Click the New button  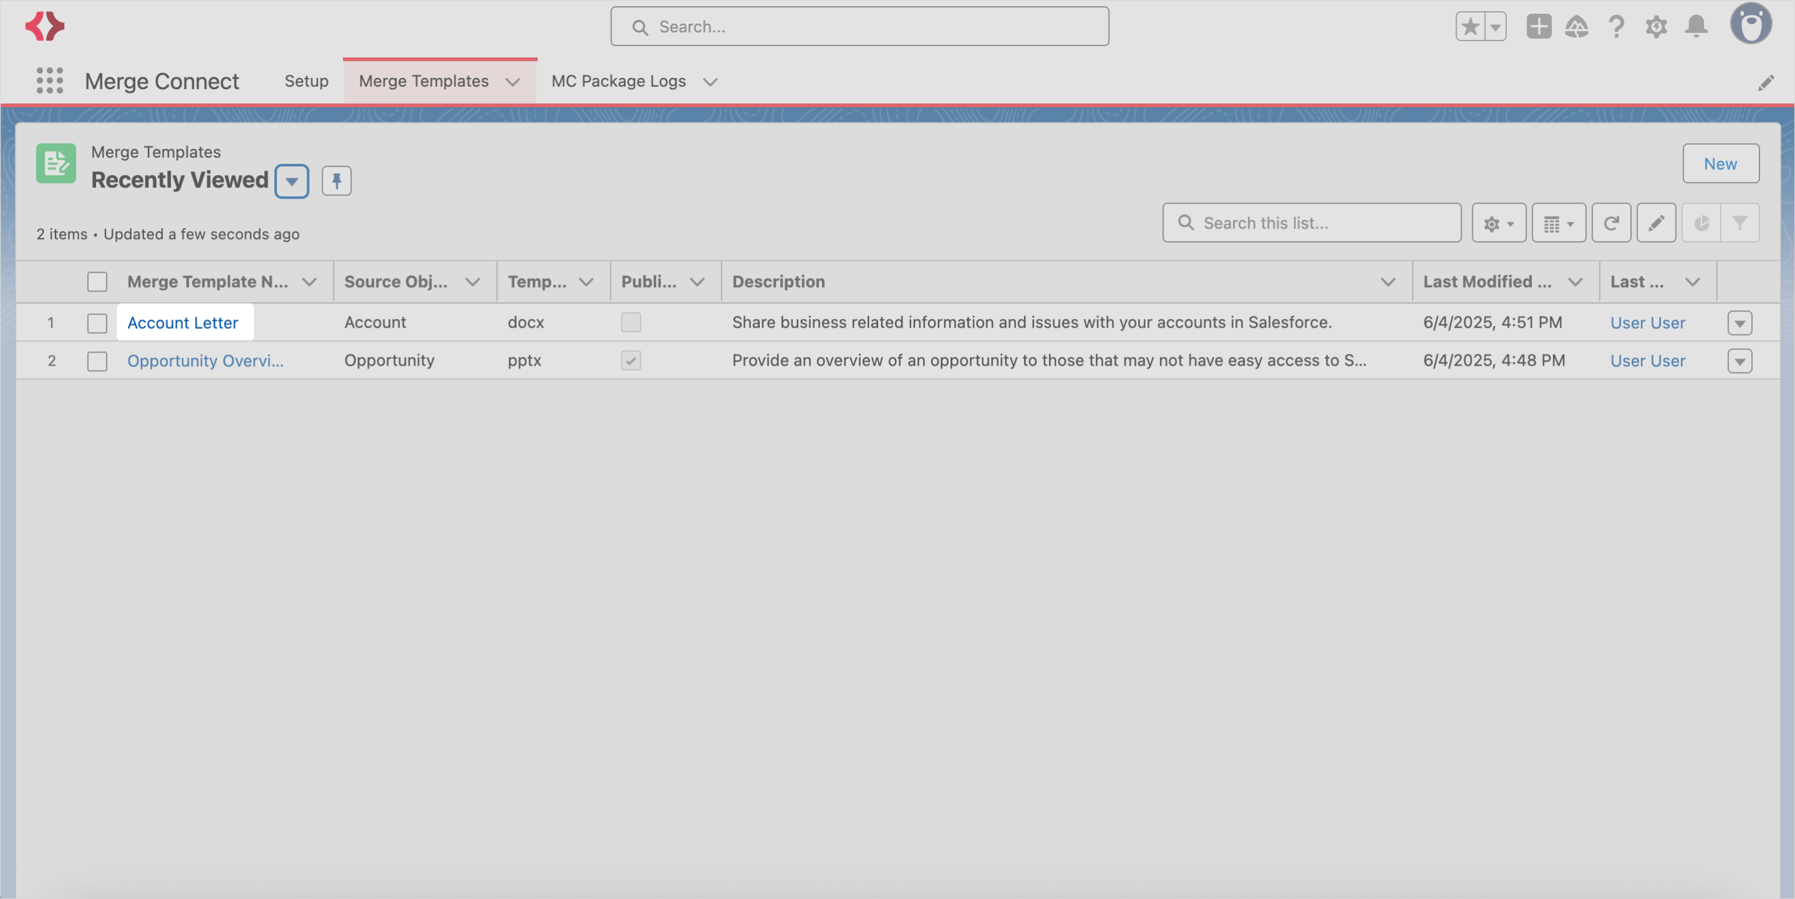(x=1720, y=164)
